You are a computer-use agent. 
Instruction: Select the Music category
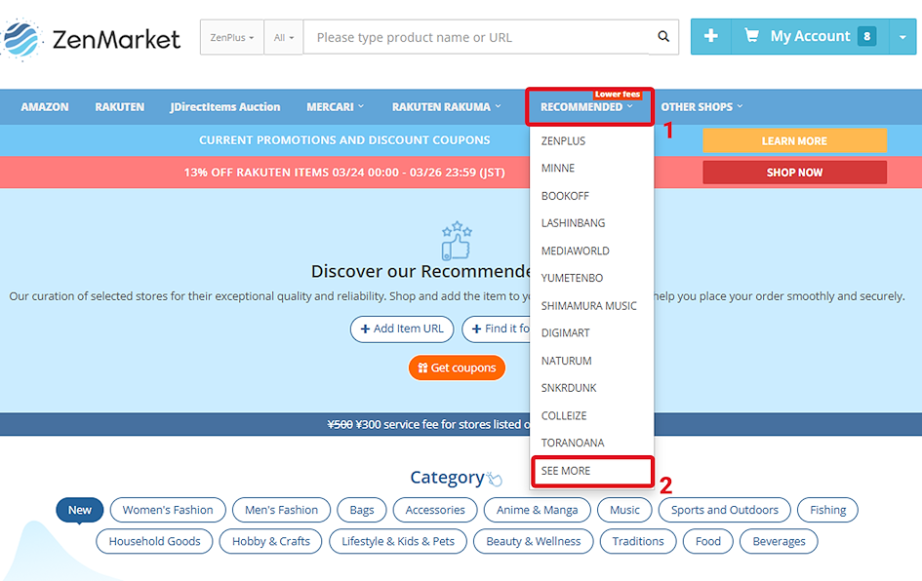pos(624,510)
